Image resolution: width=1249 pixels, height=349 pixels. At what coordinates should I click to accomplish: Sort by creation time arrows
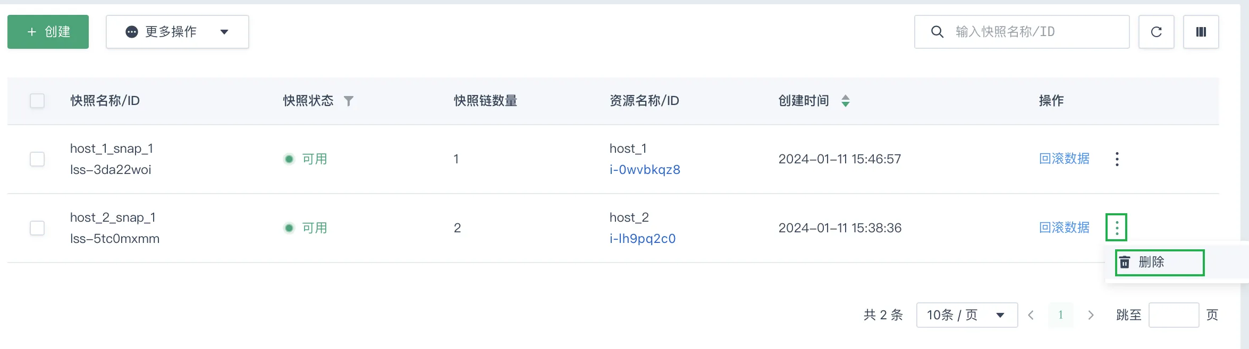845,101
